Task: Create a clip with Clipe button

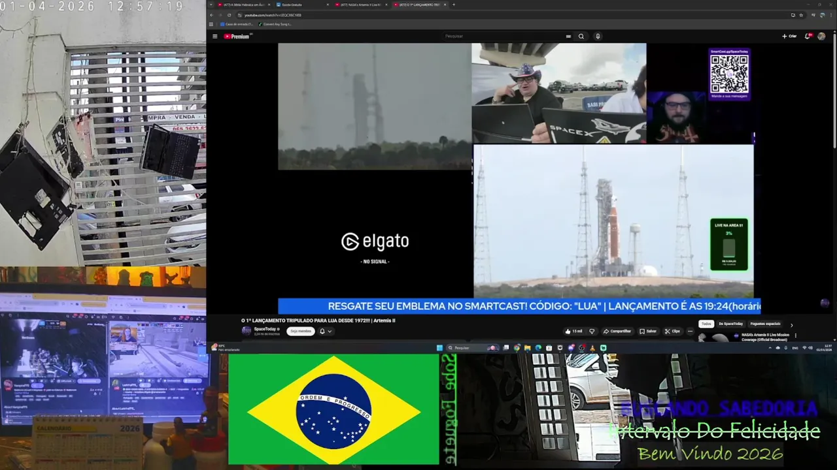Action: pyautogui.click(x=672, y=331)
